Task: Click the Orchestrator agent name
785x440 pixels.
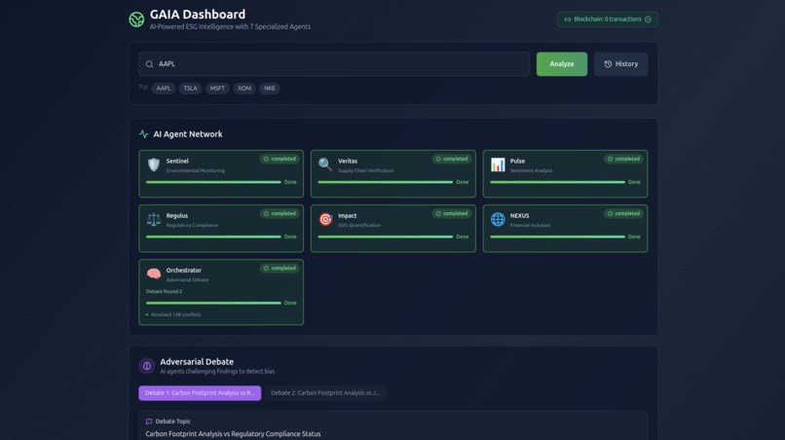Action: click(x=184, y=271)
